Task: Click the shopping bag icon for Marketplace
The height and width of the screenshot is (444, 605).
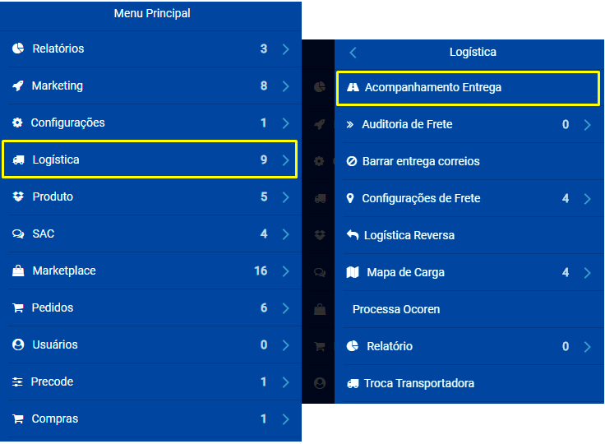Action: coord(18,271)
